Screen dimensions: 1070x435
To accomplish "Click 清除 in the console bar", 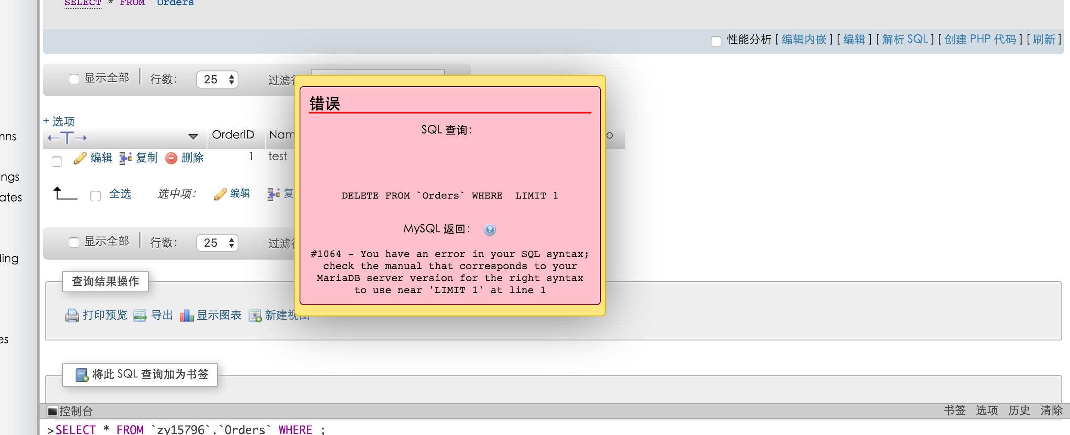I will (x=1051, y=410).
